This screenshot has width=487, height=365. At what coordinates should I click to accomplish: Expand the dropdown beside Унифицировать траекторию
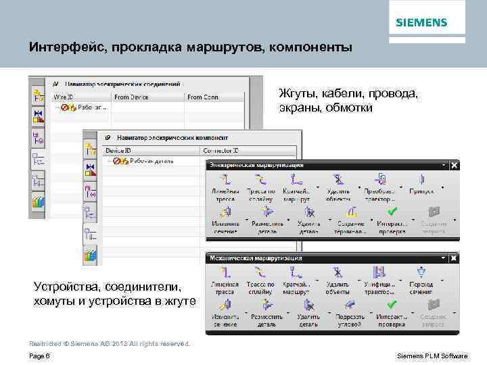click(400, 281)
